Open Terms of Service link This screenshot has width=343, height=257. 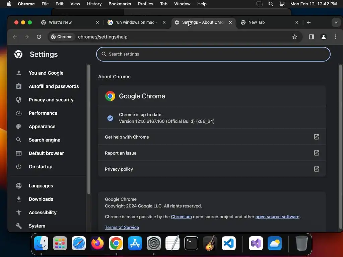(122, 227)
